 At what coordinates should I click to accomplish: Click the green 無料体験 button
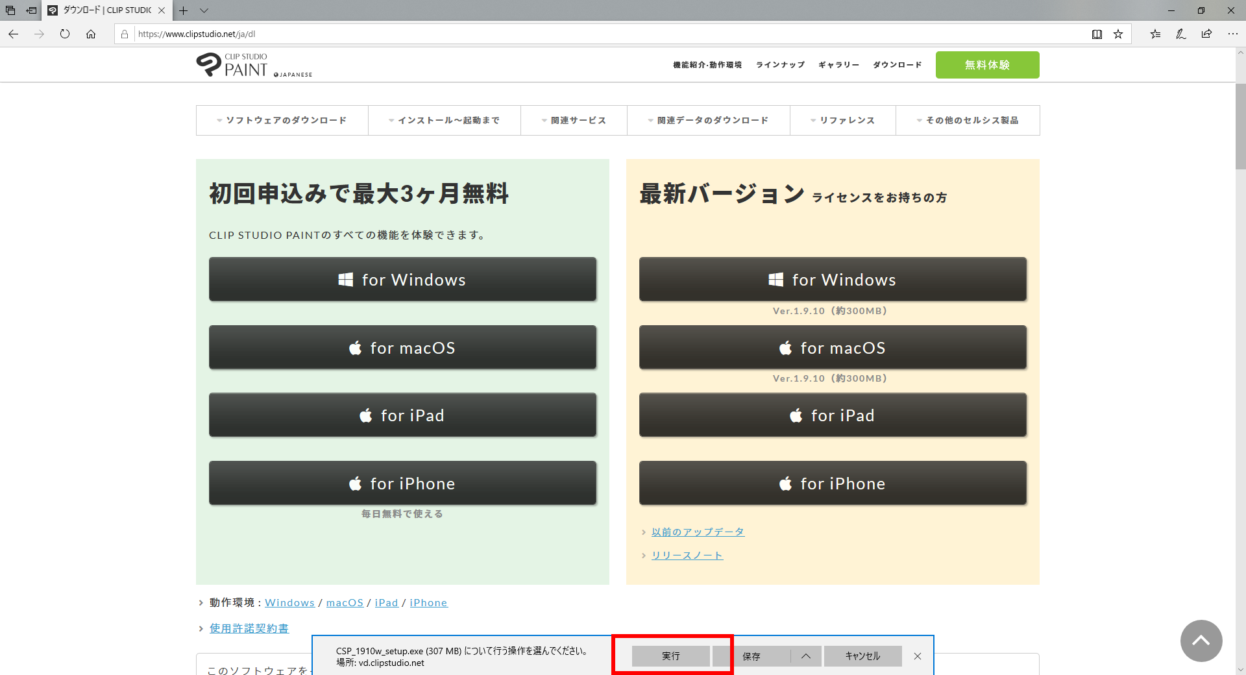987,65
